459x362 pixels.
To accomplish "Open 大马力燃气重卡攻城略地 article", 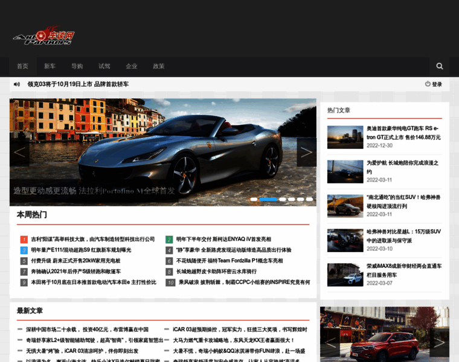I will tap(233, 340).
